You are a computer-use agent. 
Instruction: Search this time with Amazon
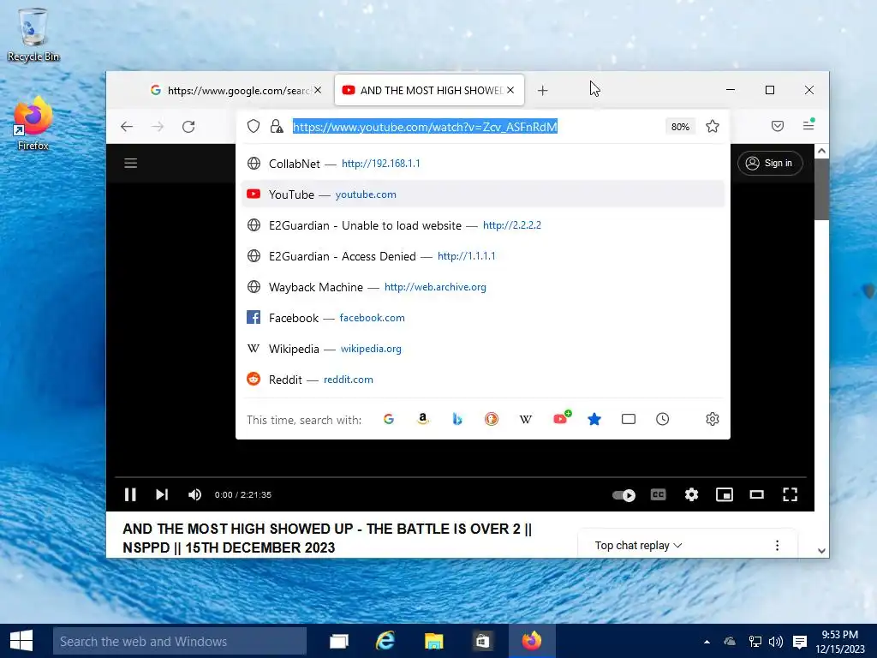pyautogui.click(x=423, y=419)
